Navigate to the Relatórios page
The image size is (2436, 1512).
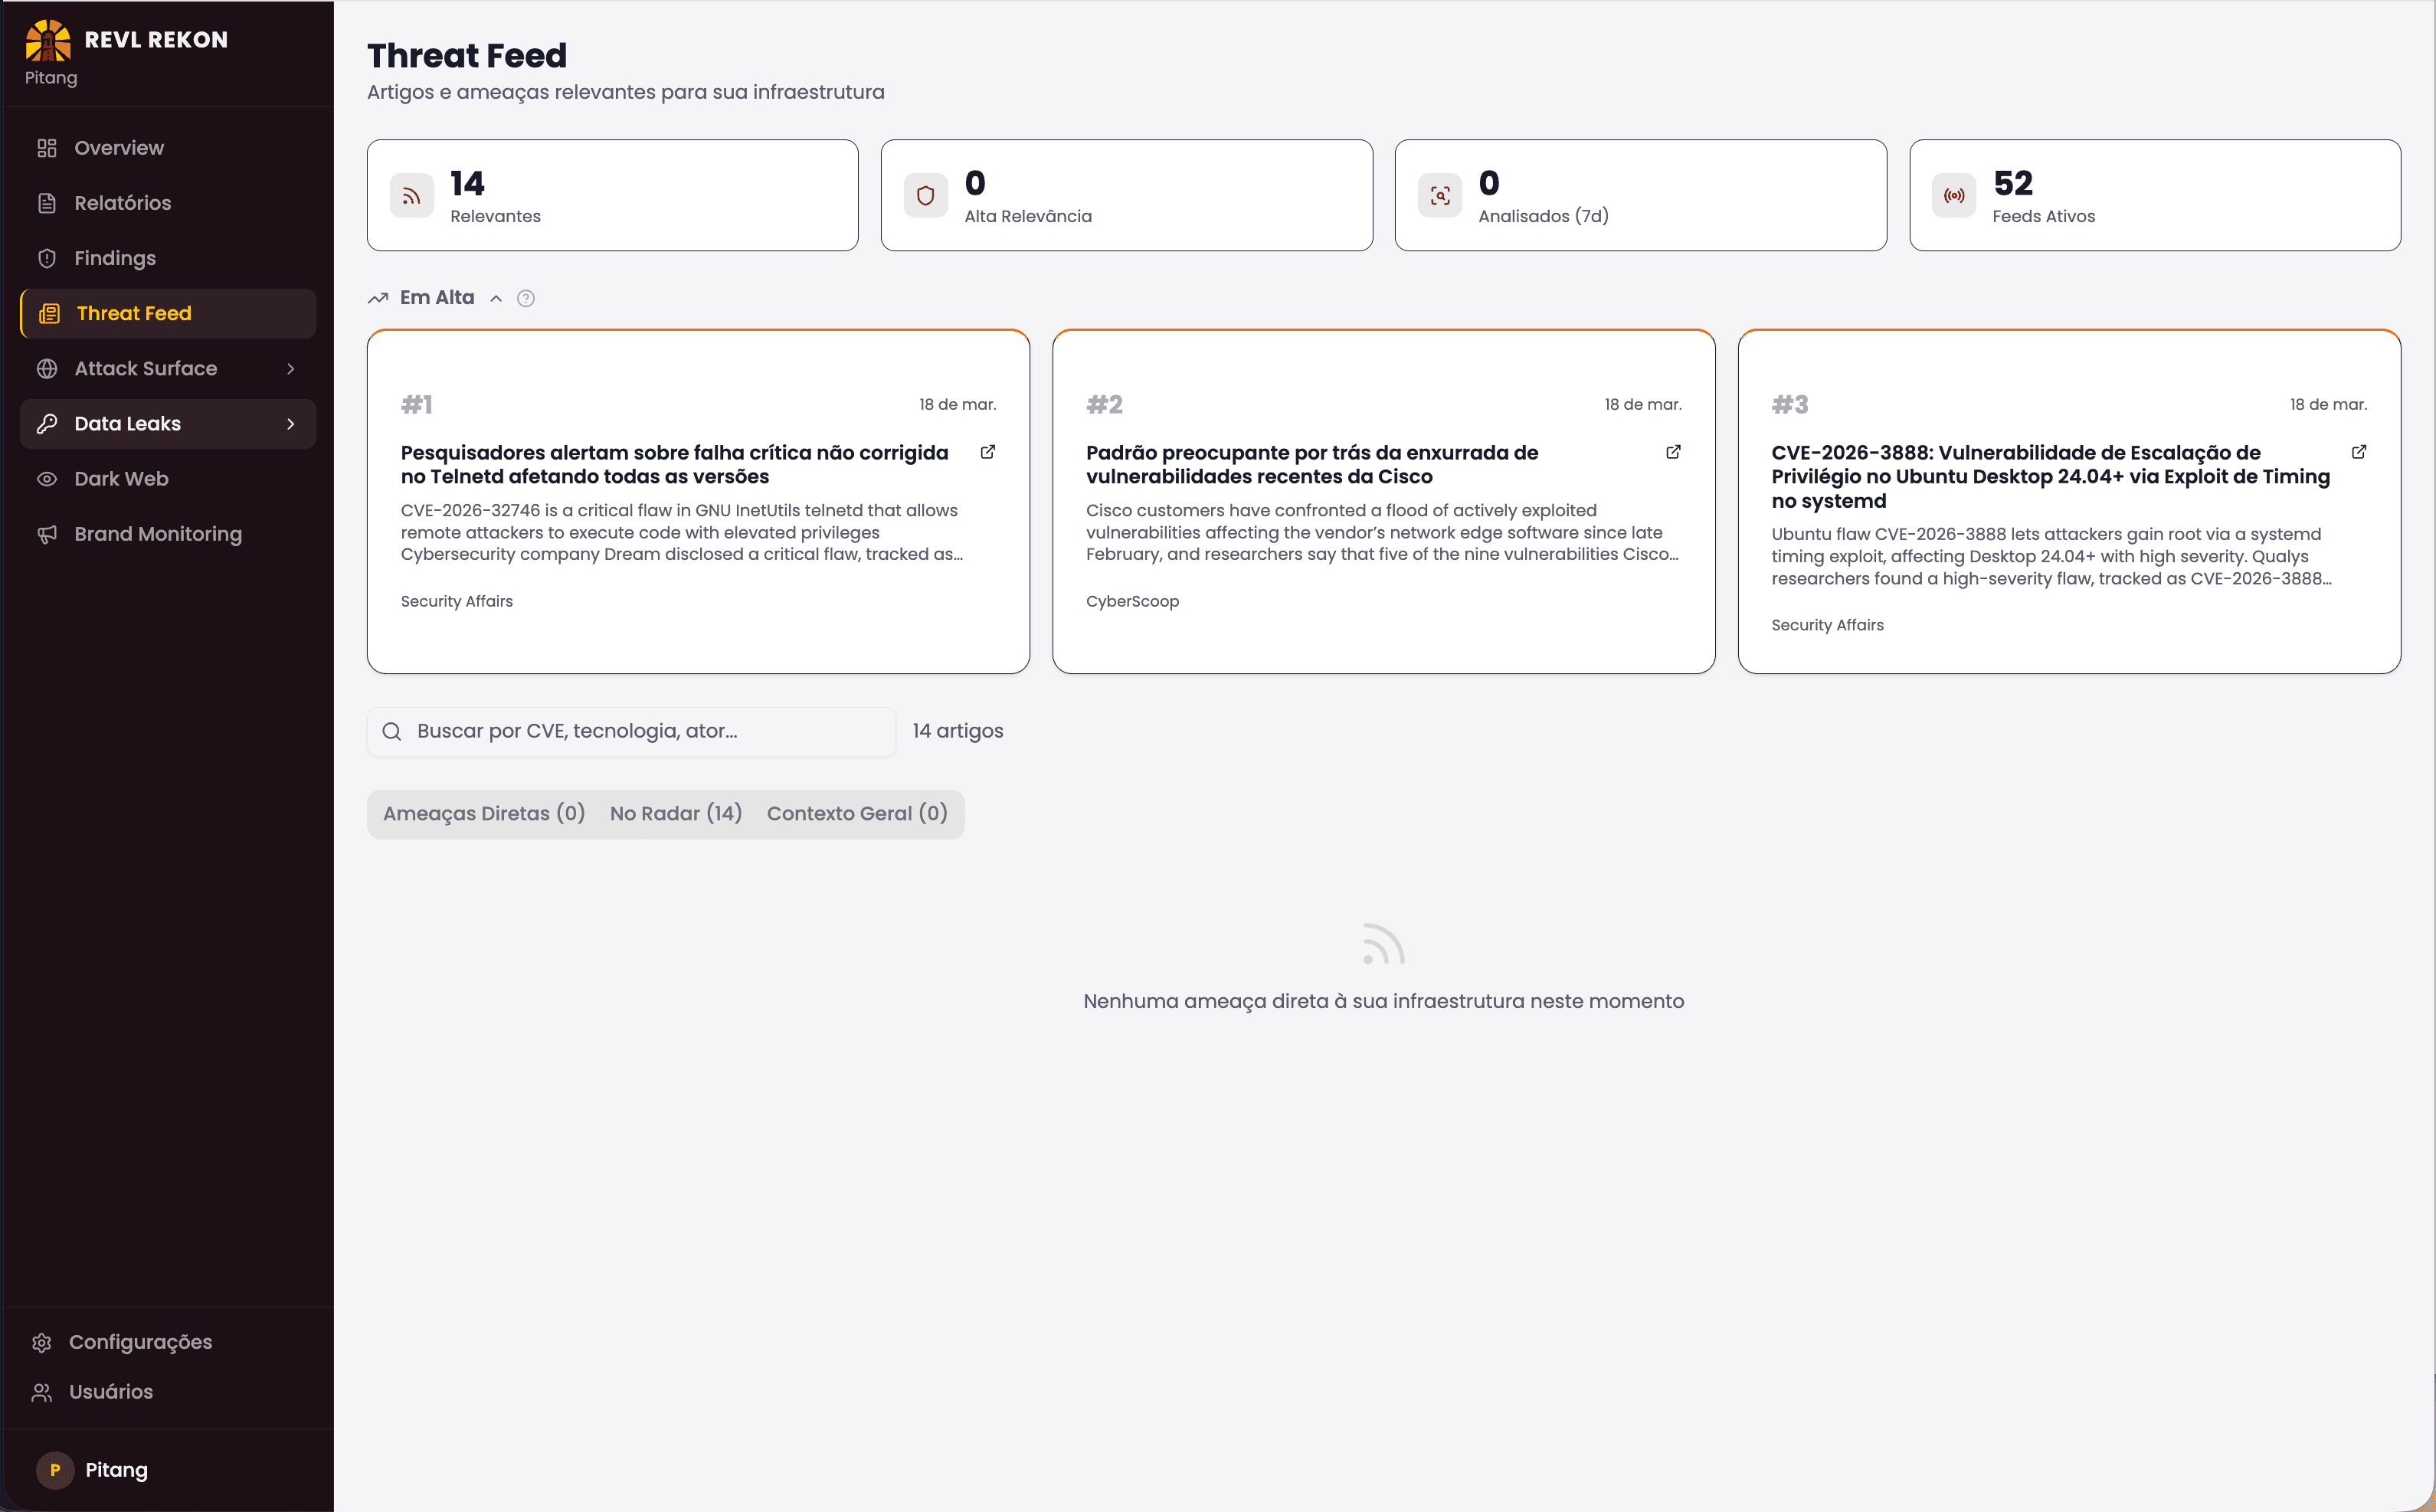122,202
